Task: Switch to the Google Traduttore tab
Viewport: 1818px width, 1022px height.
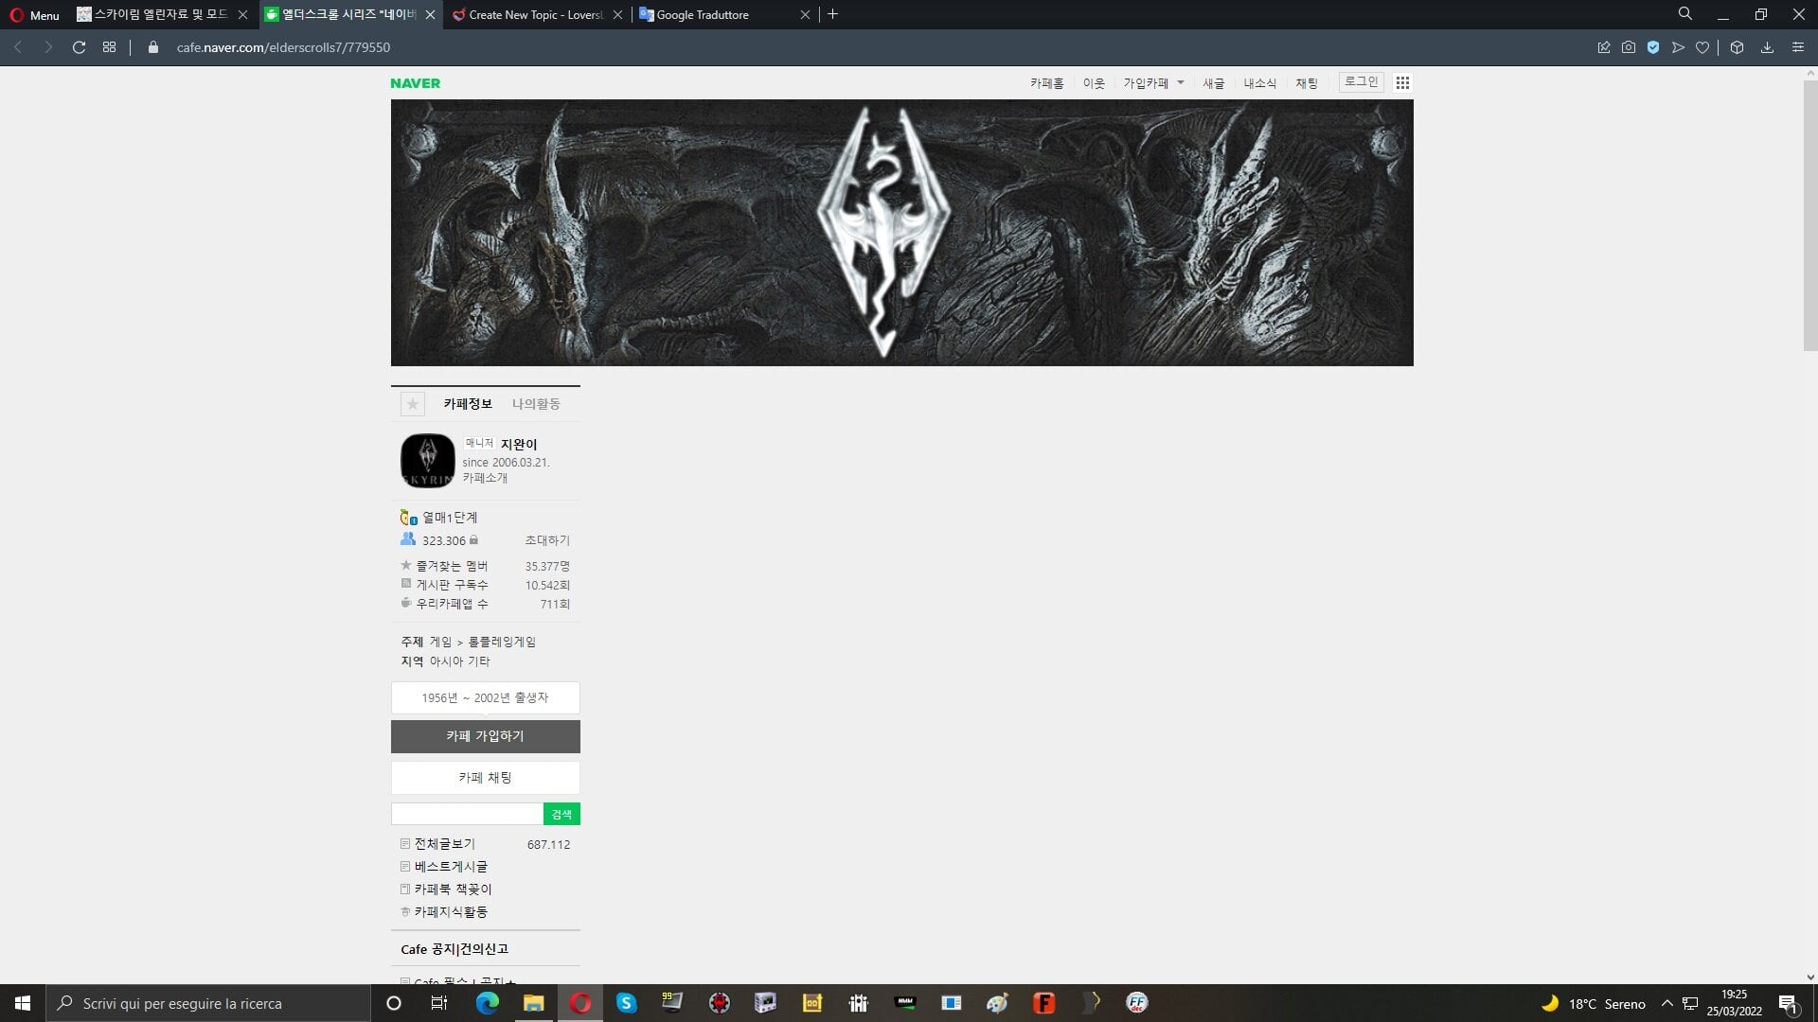Action: point(725,14)
